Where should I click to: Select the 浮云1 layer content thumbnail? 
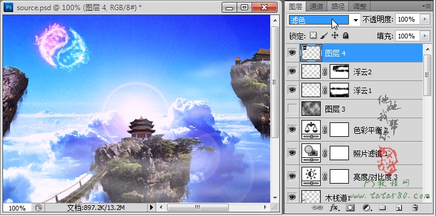[x=311, y=90]
